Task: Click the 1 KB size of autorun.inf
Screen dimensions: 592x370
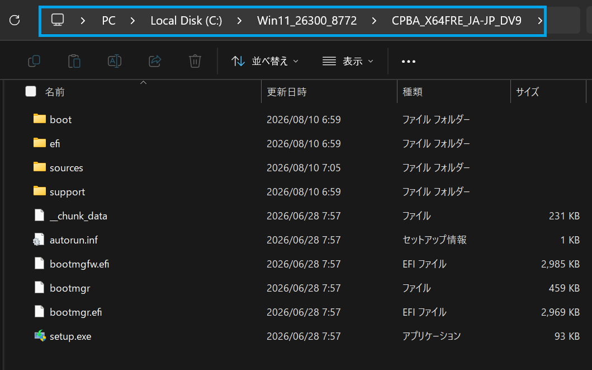Action: point(570,240)
